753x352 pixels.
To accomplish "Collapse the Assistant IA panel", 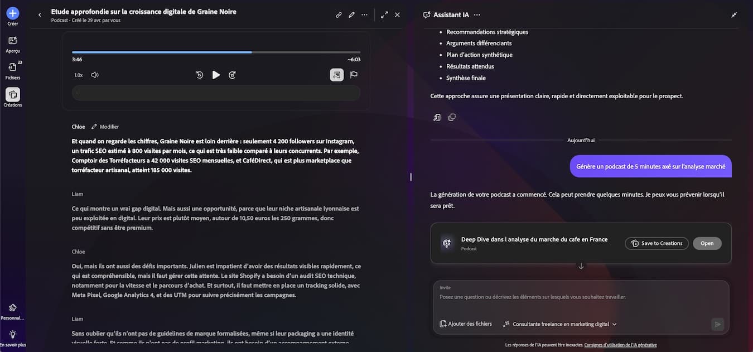I will point(734,15).
